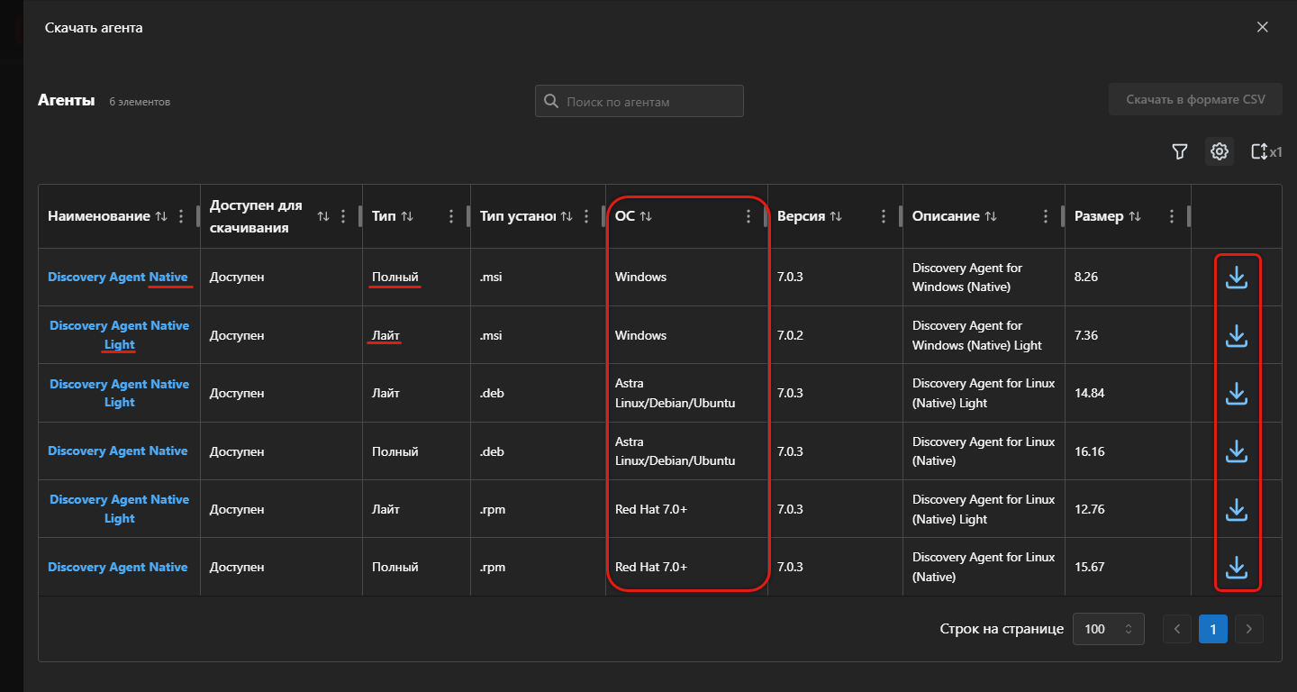
Task: Click the next page arrow
Action: [1248, 629]
